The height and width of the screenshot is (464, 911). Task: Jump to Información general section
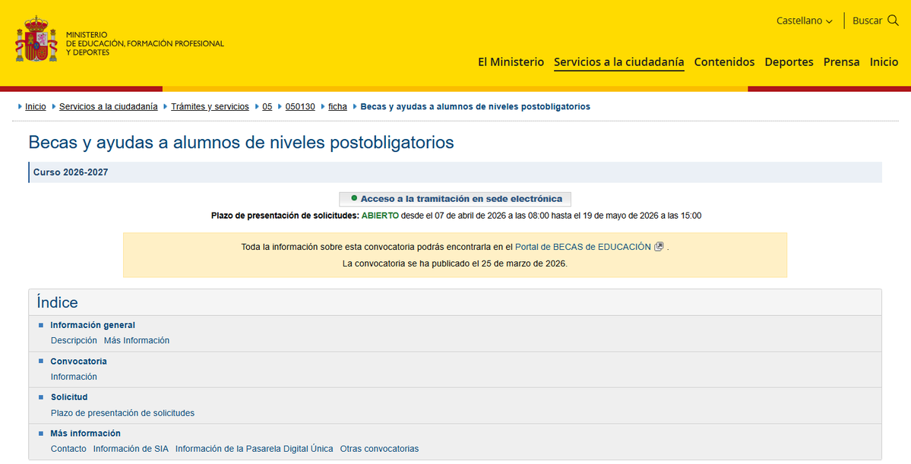93,325
